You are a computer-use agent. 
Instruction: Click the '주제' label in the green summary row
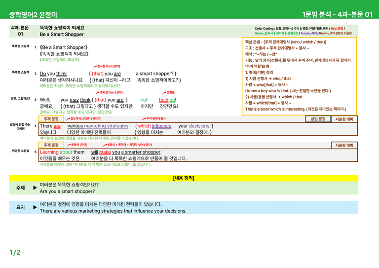click(21, 188)
